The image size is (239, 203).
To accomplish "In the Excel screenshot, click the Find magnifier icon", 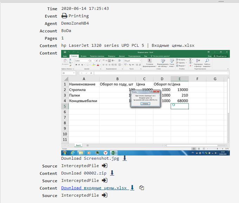I will pyautogui.click(x=207, y=61).
